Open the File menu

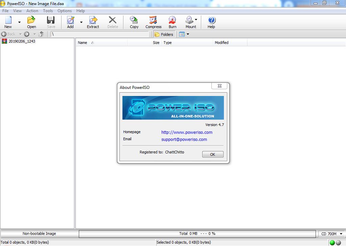(5, 10)
